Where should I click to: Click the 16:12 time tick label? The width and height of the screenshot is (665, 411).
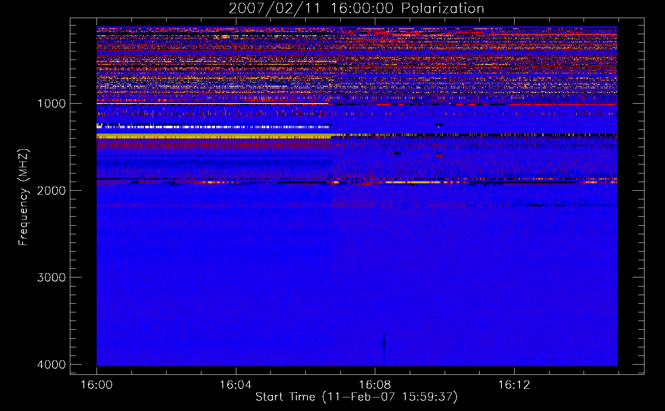[514, 385]
